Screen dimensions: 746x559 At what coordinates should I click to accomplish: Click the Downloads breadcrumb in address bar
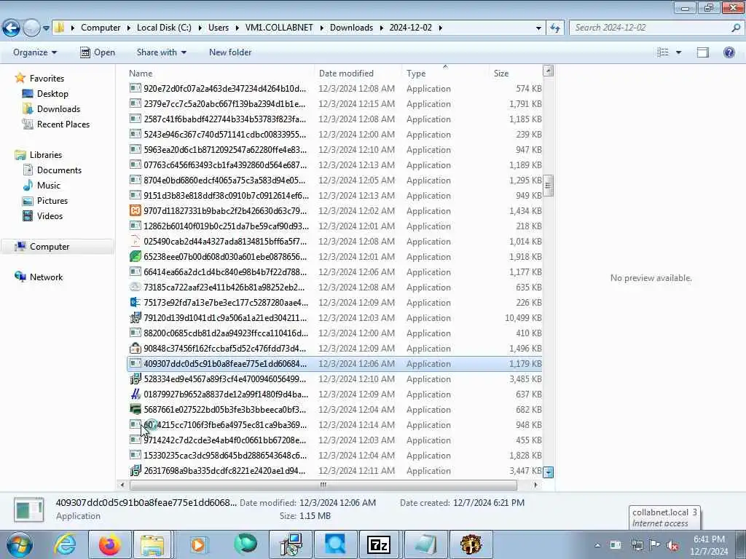[351, 28]
